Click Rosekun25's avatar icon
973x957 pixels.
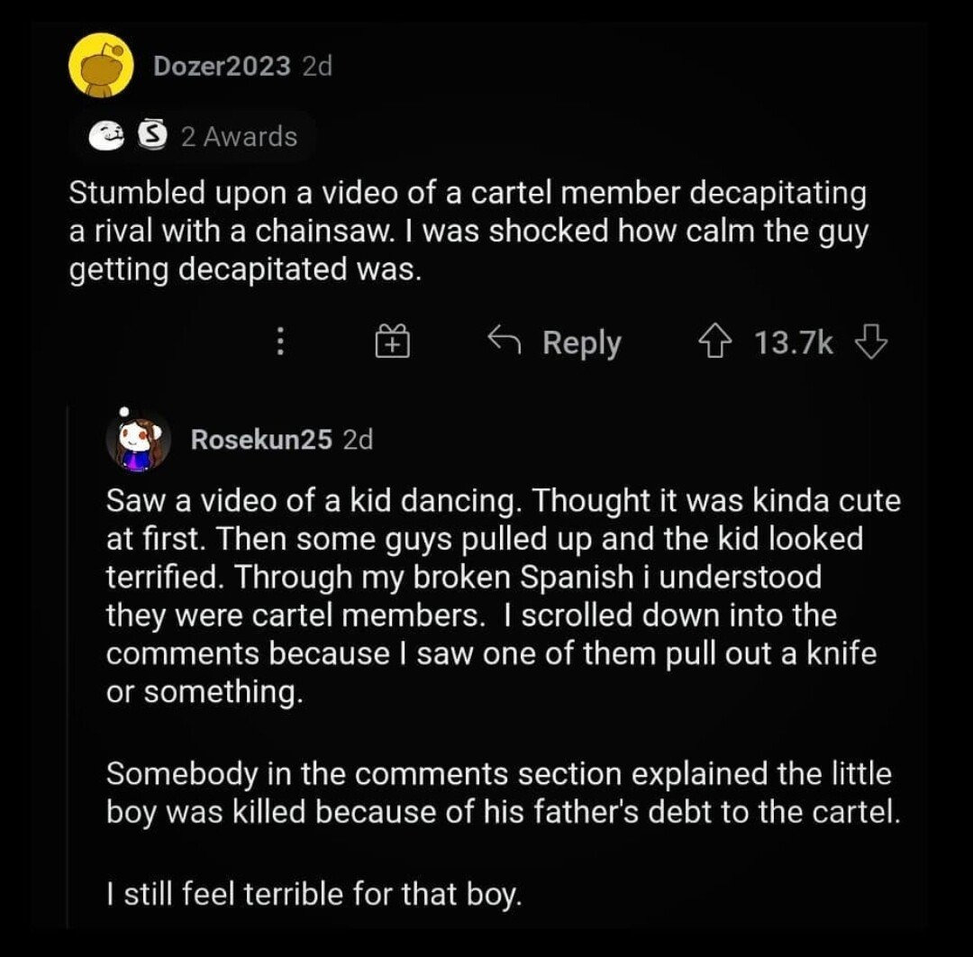click(x=139, y=440)
